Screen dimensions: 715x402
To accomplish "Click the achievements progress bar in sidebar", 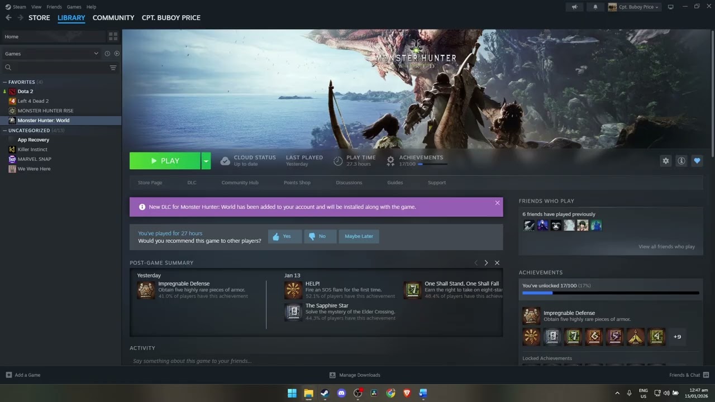I will coord(611,293).
